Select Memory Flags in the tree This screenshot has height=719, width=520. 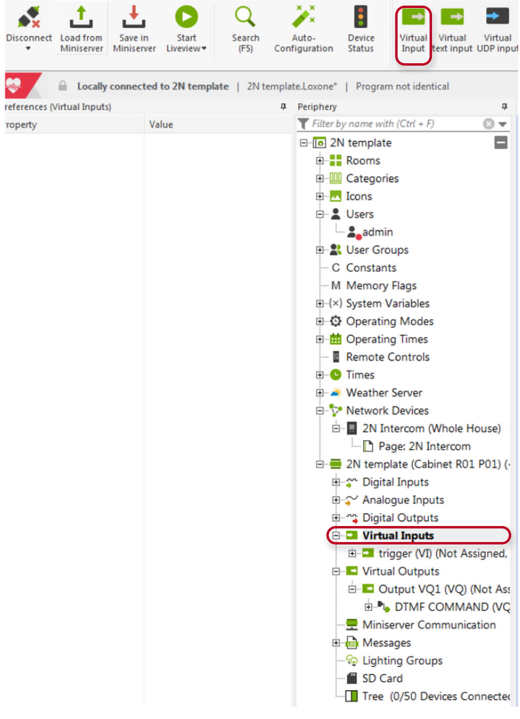pos(381,285)
